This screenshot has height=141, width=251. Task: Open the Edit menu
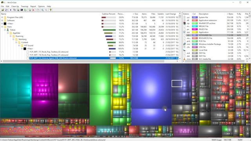point(7,6)
